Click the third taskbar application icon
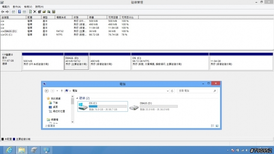274x154 pixels. click(34, 150)
